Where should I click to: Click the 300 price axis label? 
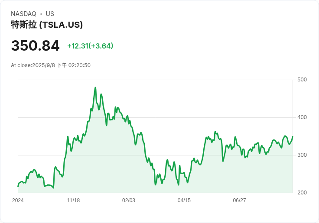click(x=302, y=155)
